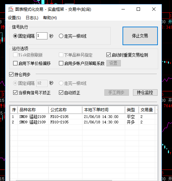Sort by 交易量 column header
This screenshot has width=172, height=181.
[147, 110]
